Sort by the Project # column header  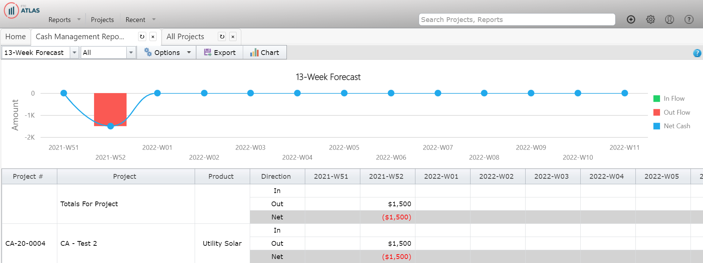[x=29, y=177]
